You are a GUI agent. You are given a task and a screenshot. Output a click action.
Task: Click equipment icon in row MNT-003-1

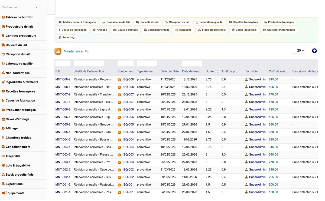pyautogui.click(x=119, y=162)
